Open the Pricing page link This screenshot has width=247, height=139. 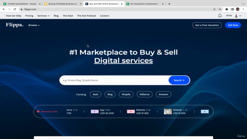29,16
